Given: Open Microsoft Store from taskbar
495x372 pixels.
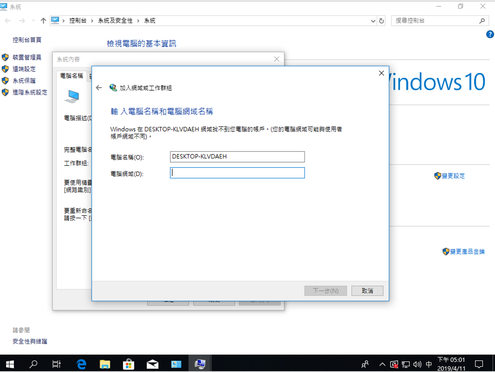Looking at the screenshot, I should [129, 363].
